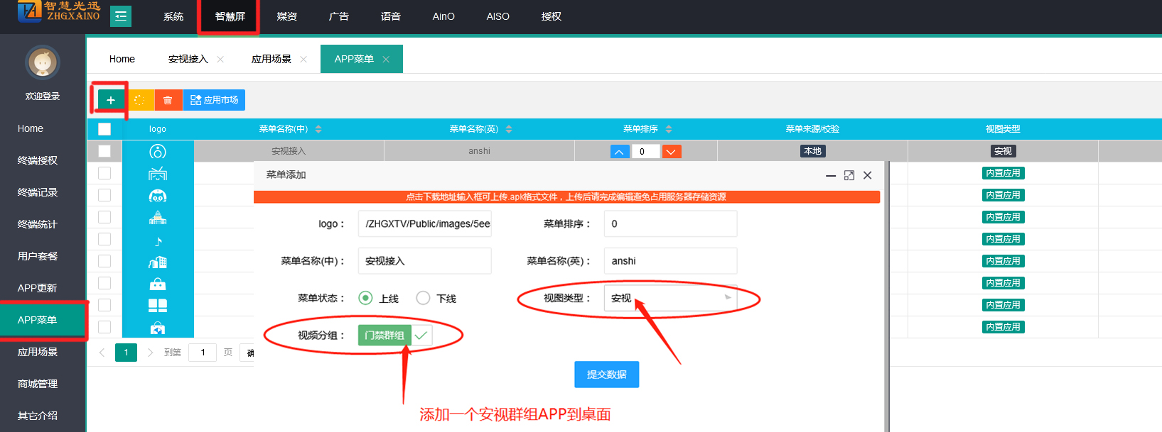
Task: Click the 提交数据 submit button
Action: [606, 375]
